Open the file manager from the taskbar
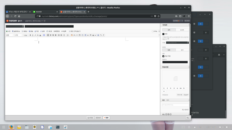 (27, 127)
